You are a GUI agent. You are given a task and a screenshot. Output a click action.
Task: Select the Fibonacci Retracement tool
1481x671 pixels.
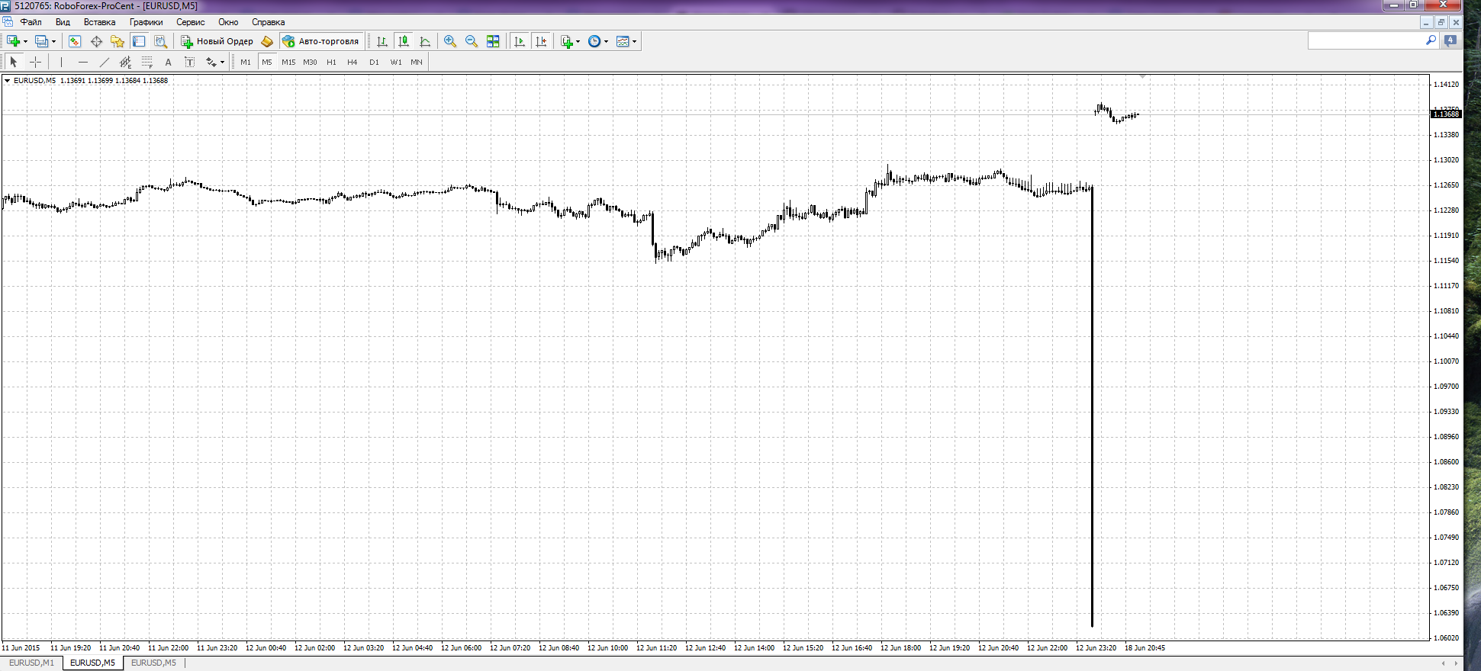click(147, 62)
